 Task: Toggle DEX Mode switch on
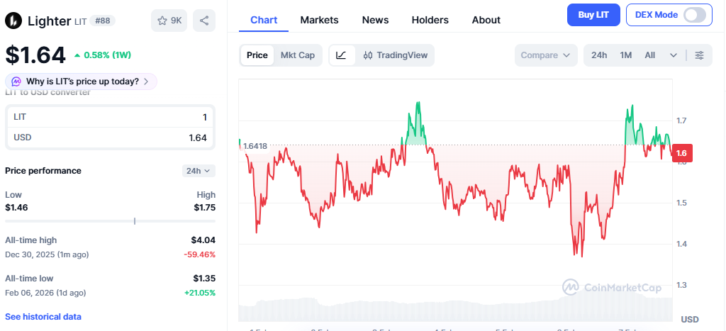[694, 15]
